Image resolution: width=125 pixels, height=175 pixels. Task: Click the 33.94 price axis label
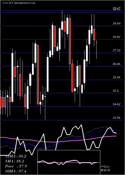pos(116,117)
